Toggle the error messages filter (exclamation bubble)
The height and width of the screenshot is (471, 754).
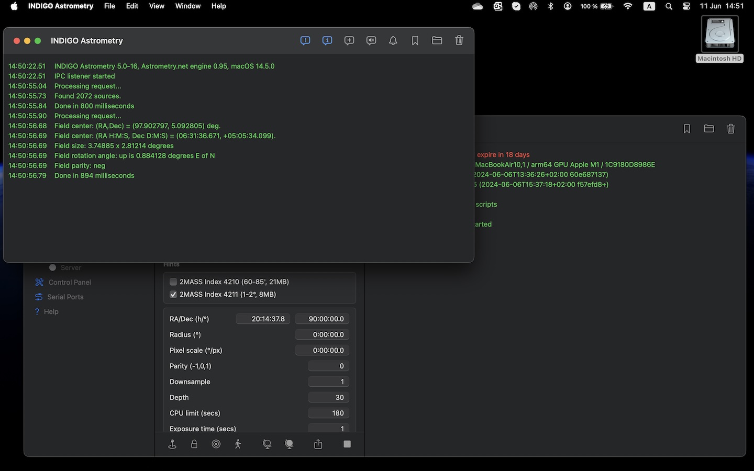[305, 40]
